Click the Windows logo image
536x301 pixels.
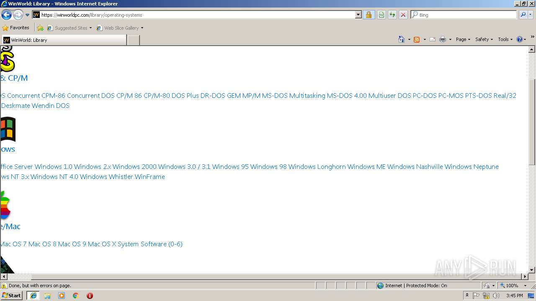pos(8,129)
